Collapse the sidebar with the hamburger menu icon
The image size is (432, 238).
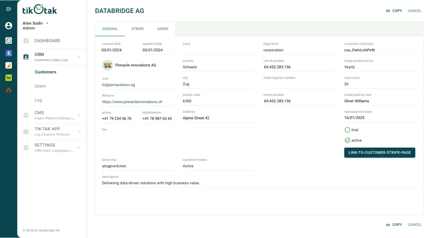coord(9,9)
